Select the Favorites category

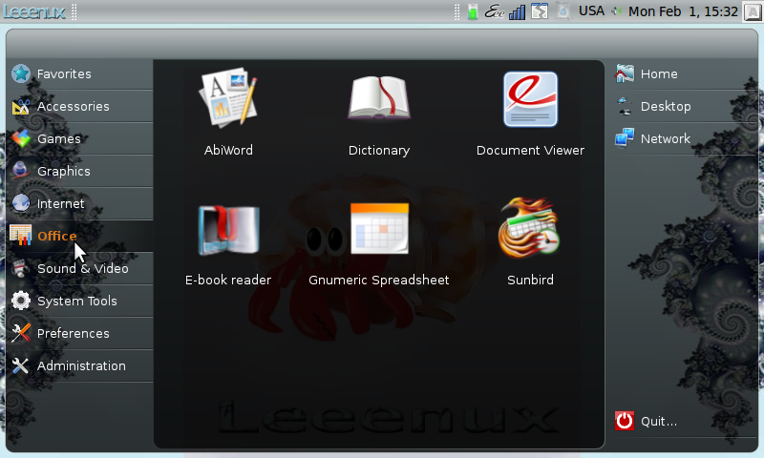[80, 74]
